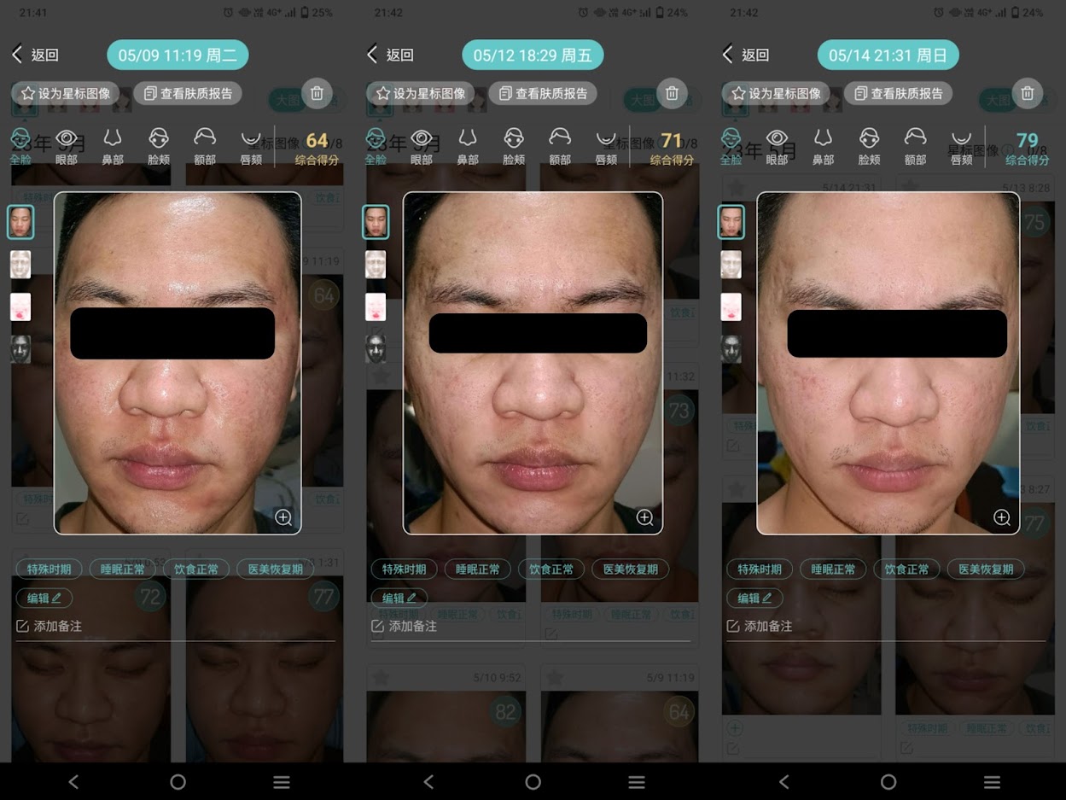
Task: Open the 05/09 11:19 周二 date selector
Action: pos(178,55)
